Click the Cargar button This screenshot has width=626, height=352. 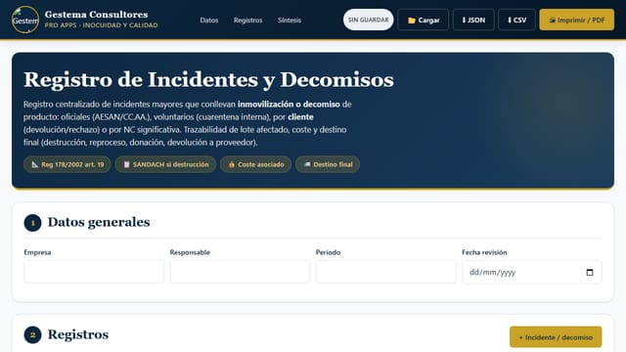(x=424, y=20)
